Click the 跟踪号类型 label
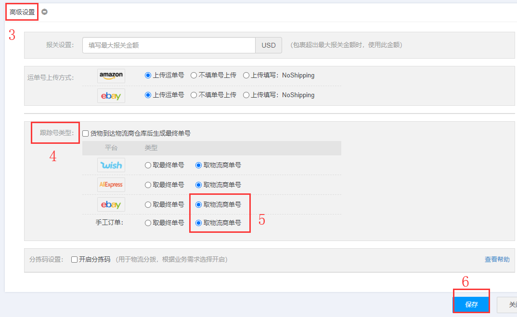This screenshot has height=317, width=517. [x=57, y=133]
